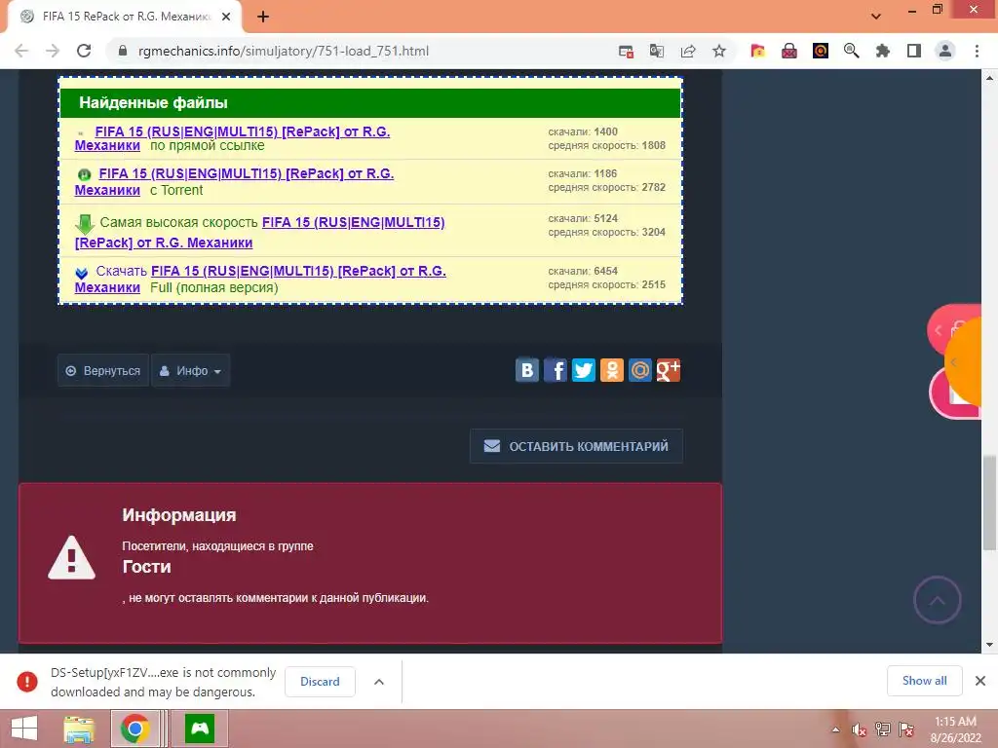Screen dimensions: 998x748
Task: Share on Mail.ru icon
Action: pyautogui.click(x=640, y=370)
